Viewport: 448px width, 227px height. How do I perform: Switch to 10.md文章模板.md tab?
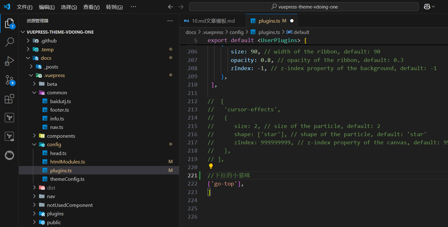click(x=213, y=21)
